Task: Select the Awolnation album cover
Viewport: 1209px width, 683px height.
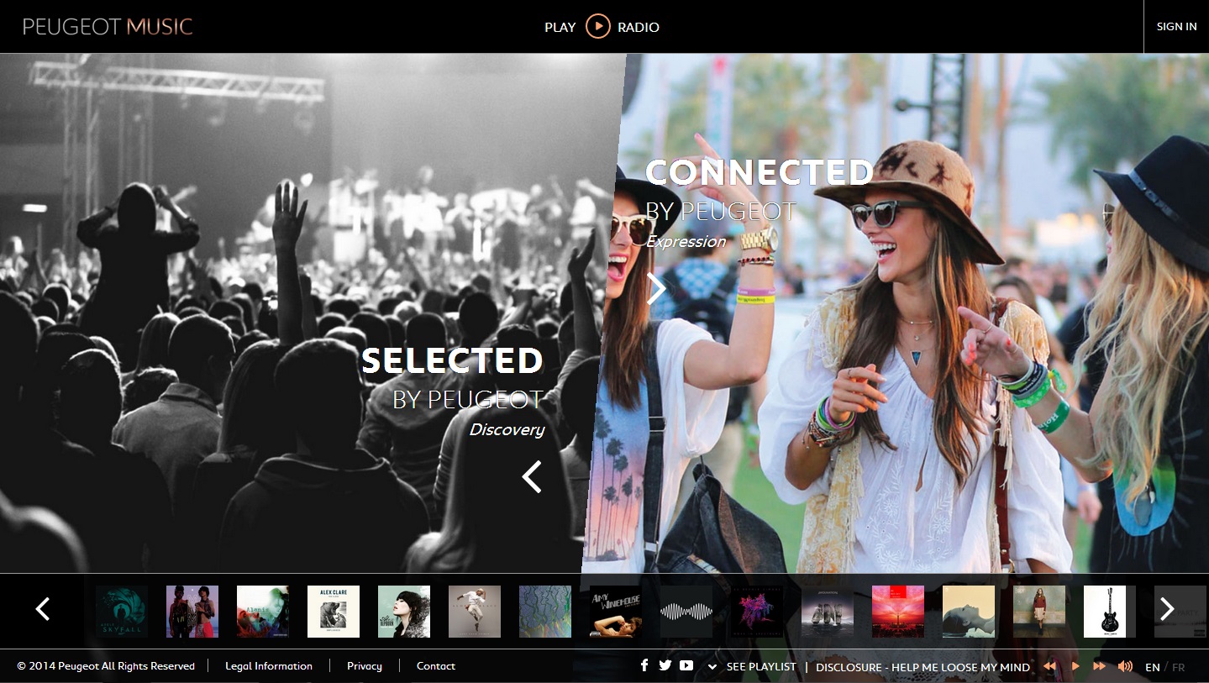Action: pos(828,612)
